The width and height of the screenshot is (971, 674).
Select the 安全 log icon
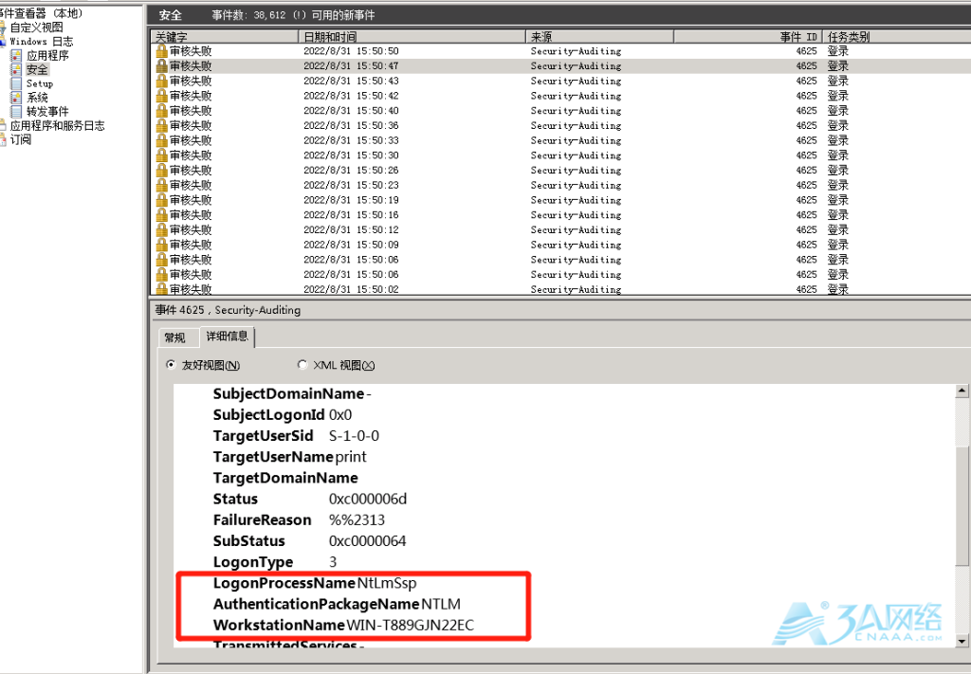(x=17, y=69)
